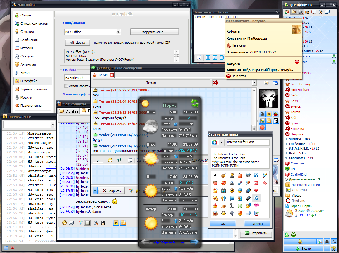Click the green flower icon above the status buttons
This screenshot has width=339, height=253.
tap(293, 235)
